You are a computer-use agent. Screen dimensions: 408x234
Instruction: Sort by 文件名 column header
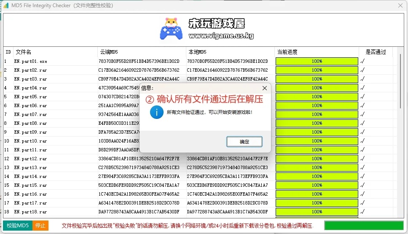click(x=55, y=52)
